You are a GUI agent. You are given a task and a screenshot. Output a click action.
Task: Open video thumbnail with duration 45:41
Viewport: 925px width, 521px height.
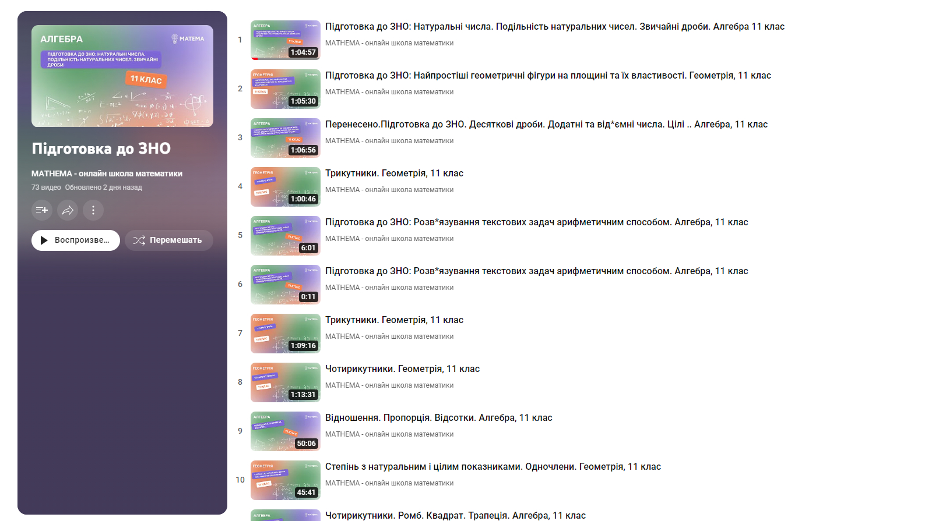(286, 480)
